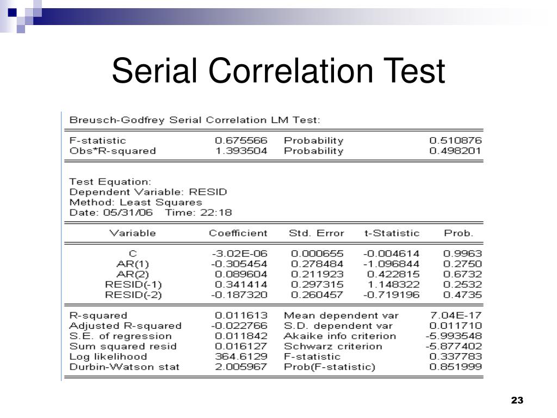
Task: Click the Akaike info criterion value
Action: (x=454, y=336)
